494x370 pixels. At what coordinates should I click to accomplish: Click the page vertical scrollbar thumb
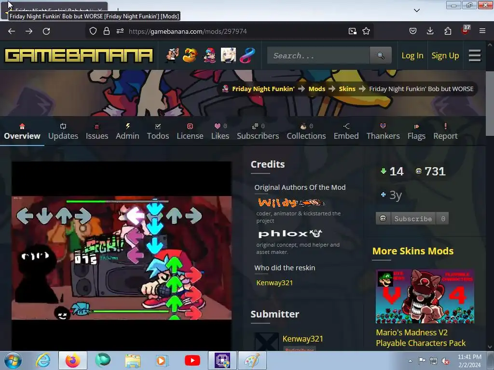coord(490,104)
